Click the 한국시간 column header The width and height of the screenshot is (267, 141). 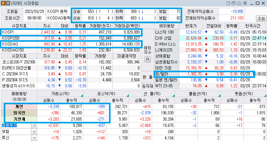[x=253, y=26]
